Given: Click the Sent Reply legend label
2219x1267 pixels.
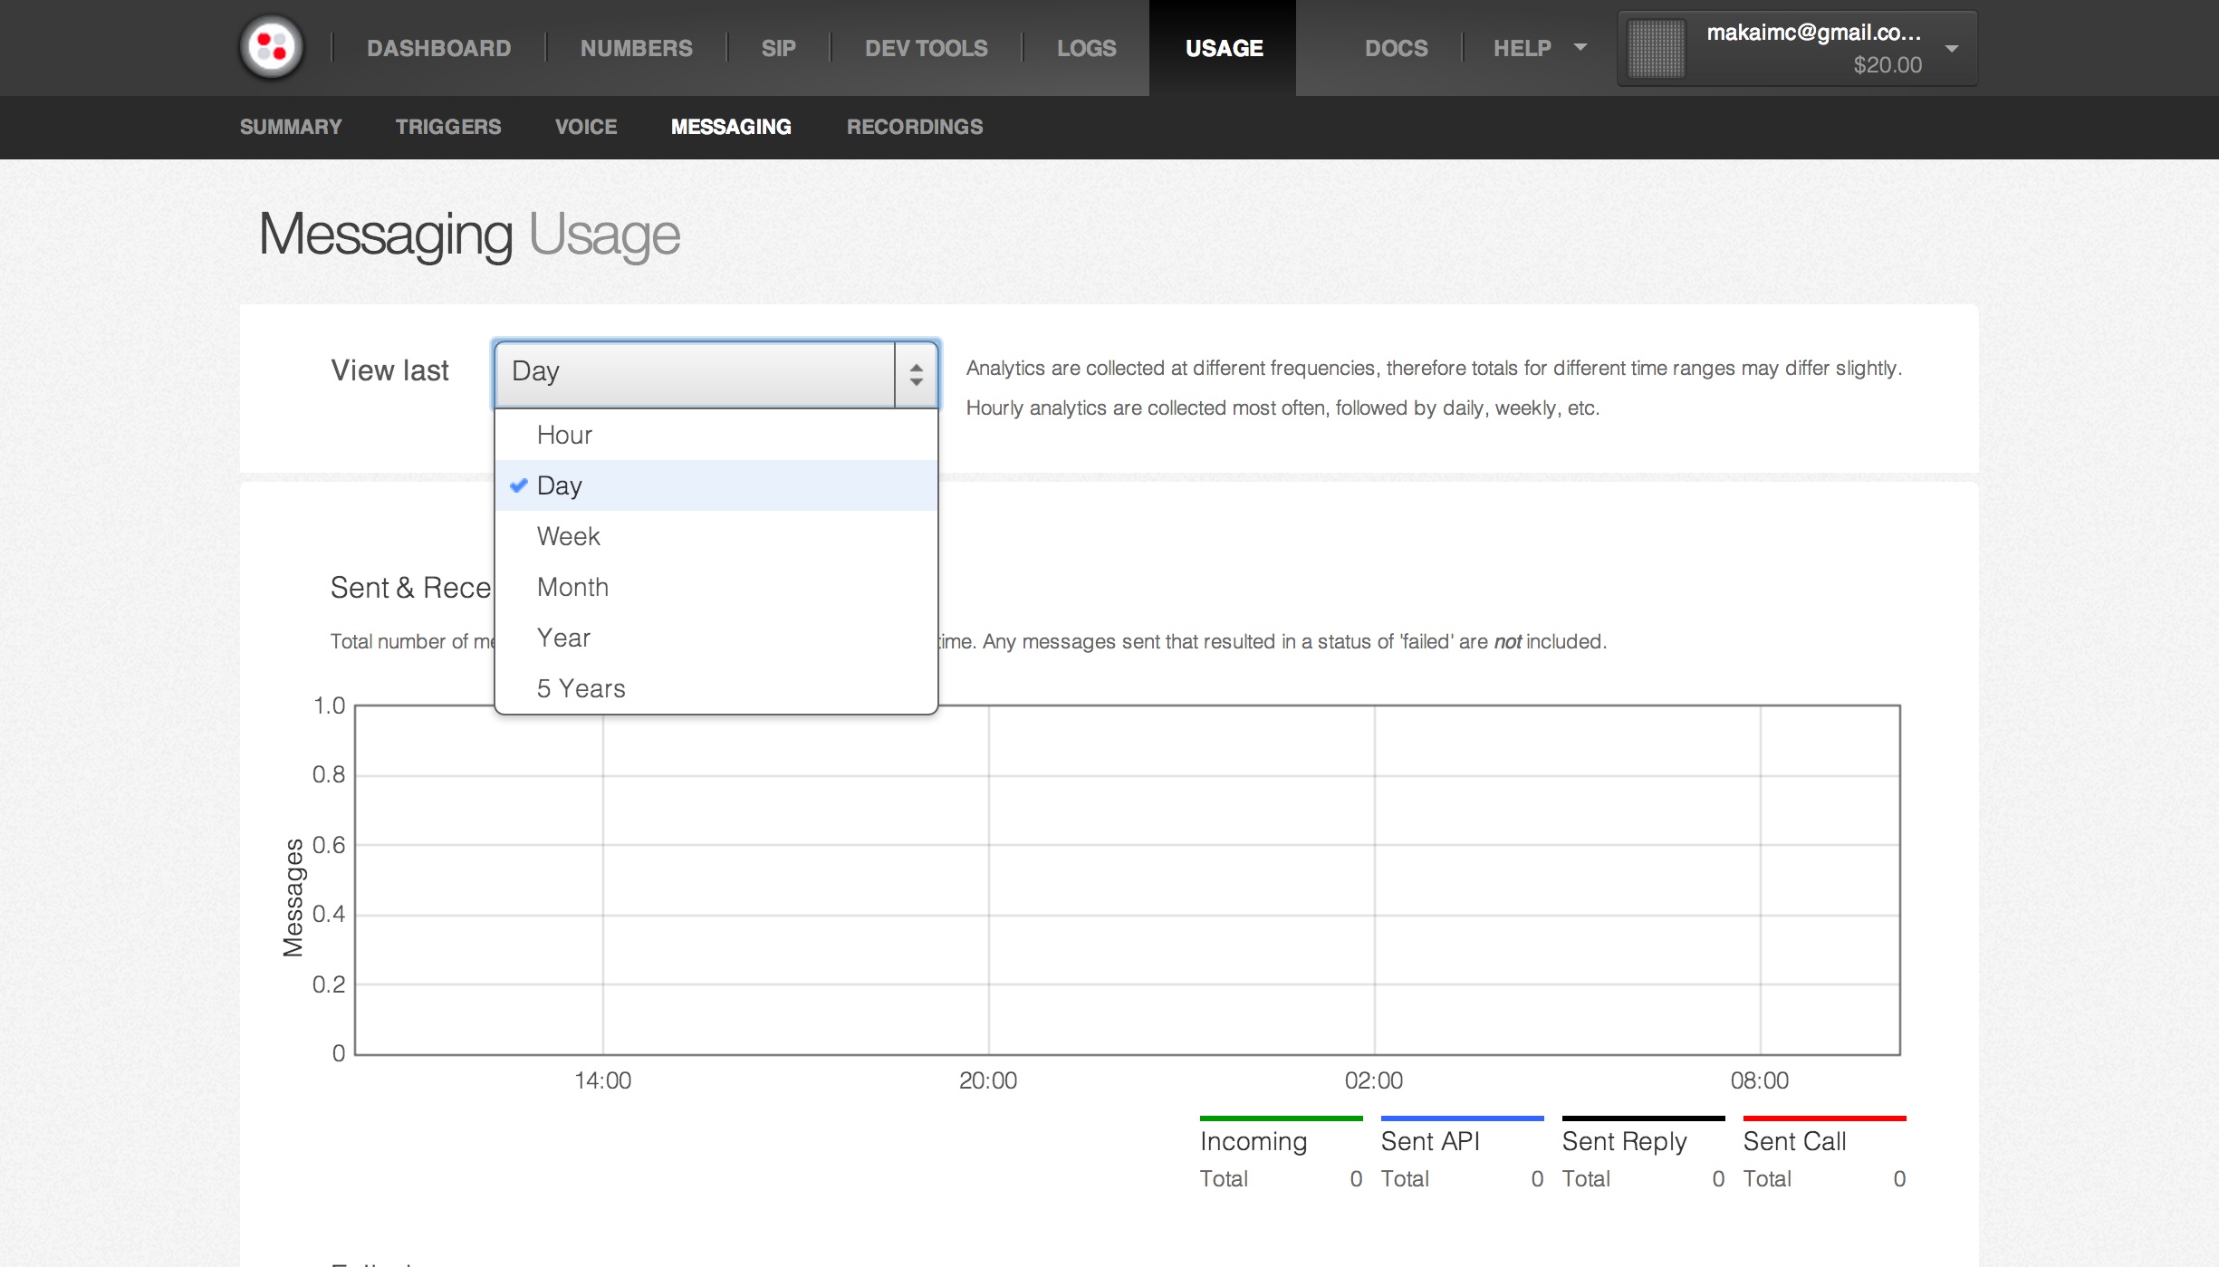Looking at the screenshot, I should click(x=1625, y=1143).
